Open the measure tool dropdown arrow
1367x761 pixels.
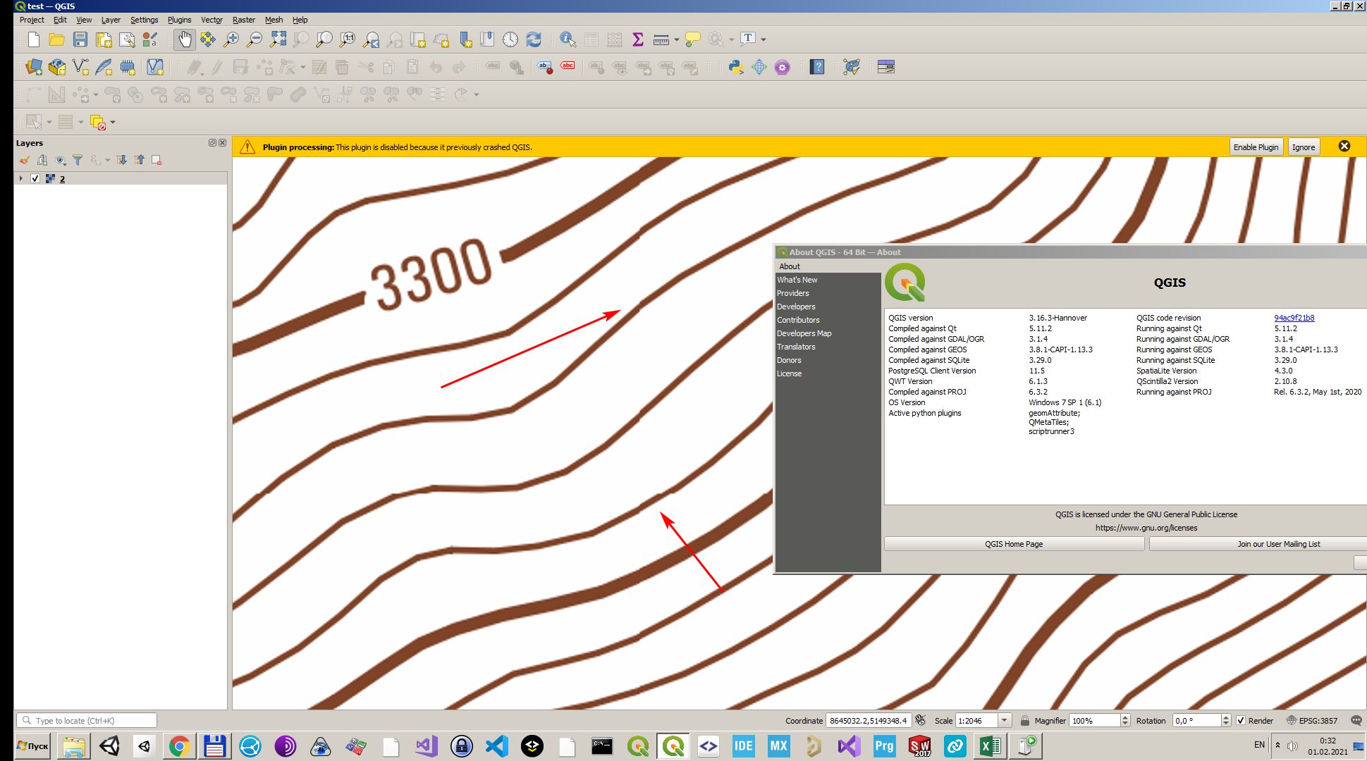pyautogui.click(x=677, y=40)
